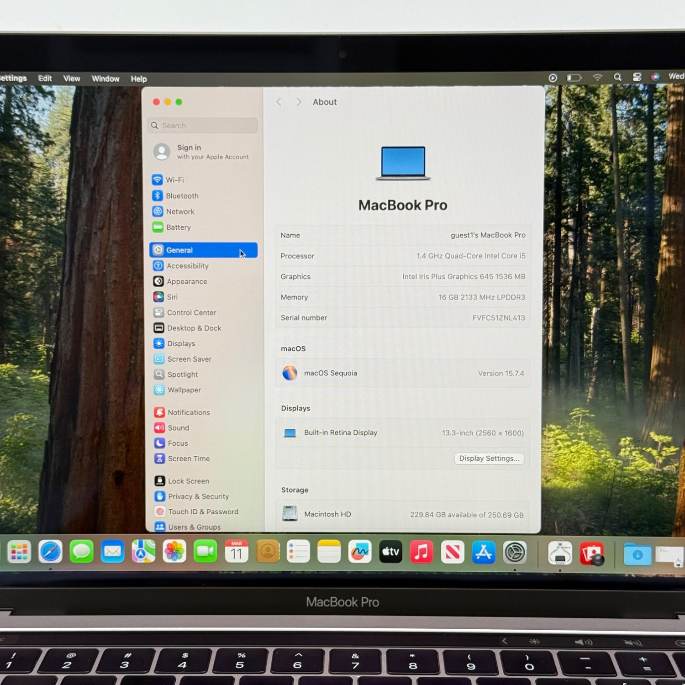Screen dimensions: 685x685
Task: Go to Siri settings
Action: click(172, 297)
